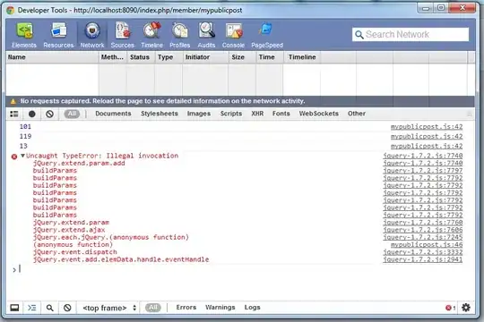Open the mypublicpost.js:46 source link
This screenshot has height=322, width=484.
tap(427, 245)
